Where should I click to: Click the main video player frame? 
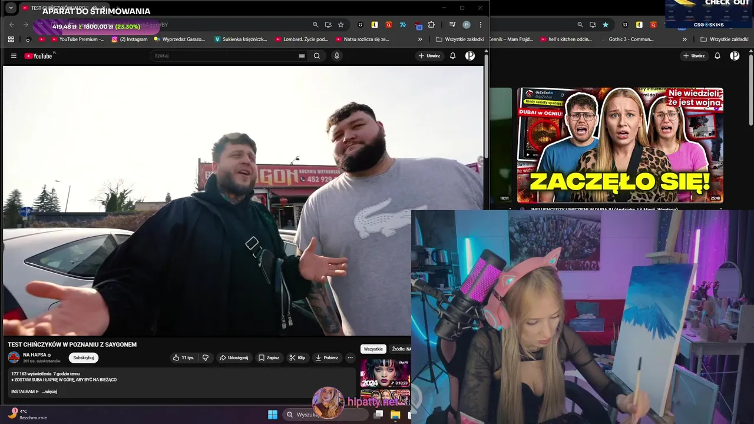pos(243,201)
